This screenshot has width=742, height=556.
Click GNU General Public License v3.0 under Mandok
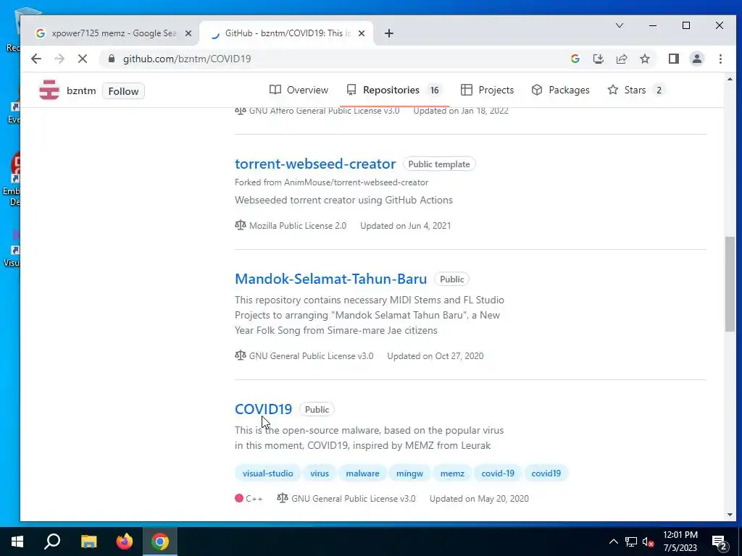pos(311,356)
